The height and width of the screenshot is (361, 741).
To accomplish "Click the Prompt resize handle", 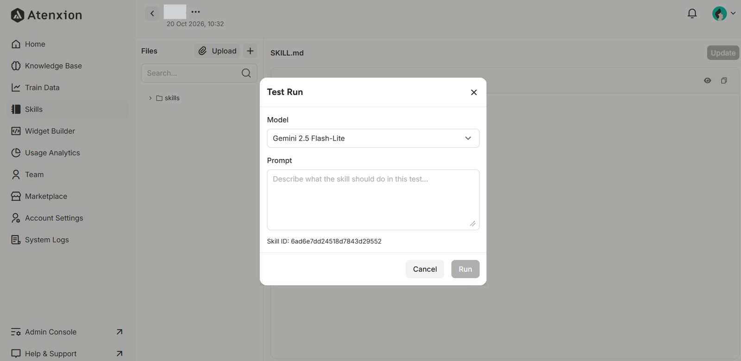I will (472, 224).
